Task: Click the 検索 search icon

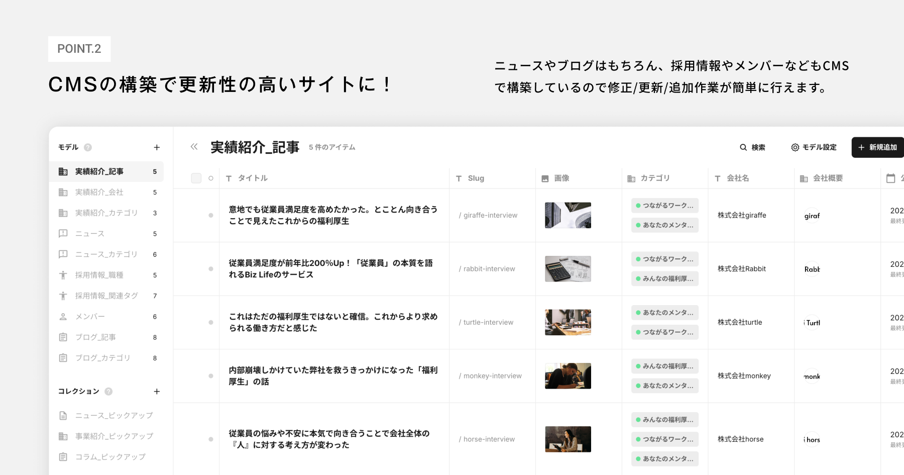Action: [x=743, y=147]
